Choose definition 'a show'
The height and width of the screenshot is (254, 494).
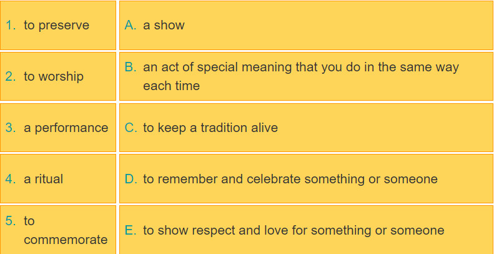click(x=164, y=25)
